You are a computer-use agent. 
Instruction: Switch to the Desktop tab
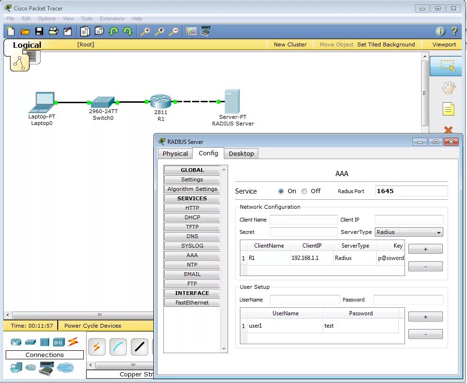pos(241,154)
